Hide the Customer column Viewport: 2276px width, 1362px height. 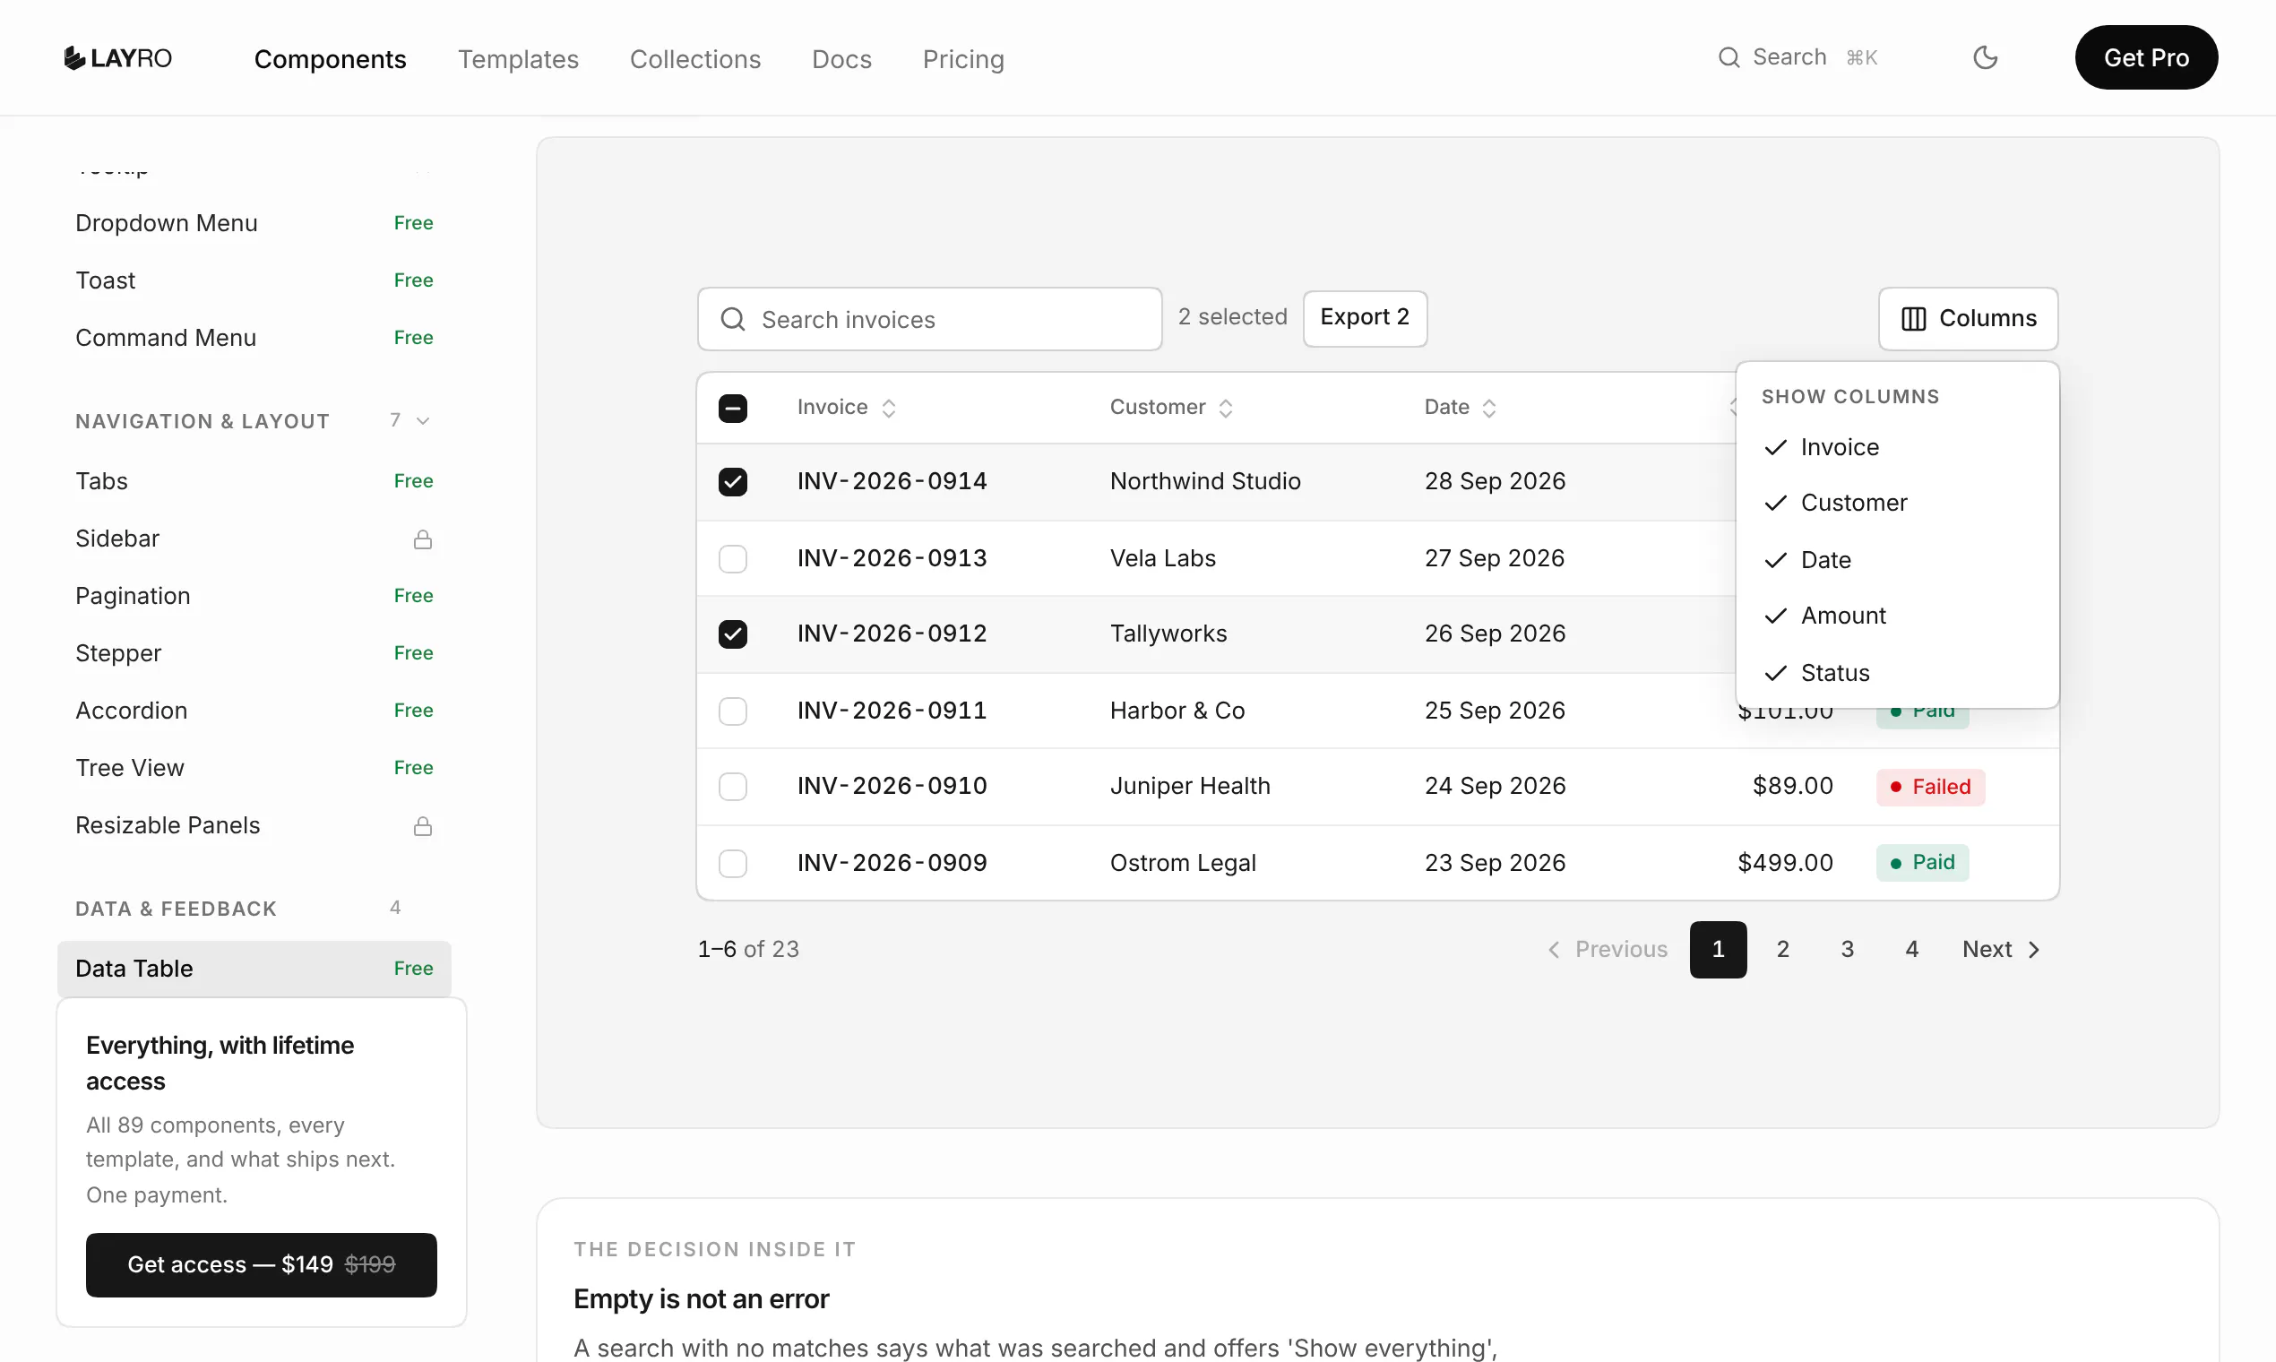1897,503
